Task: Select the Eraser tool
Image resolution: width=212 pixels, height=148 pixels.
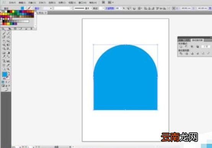Action: pyautogui.click(x=8, y=37)
